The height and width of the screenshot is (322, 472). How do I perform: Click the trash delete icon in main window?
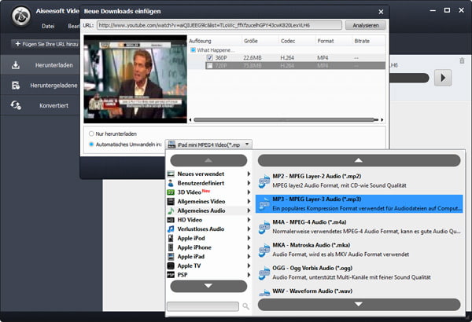coord(462,60)
